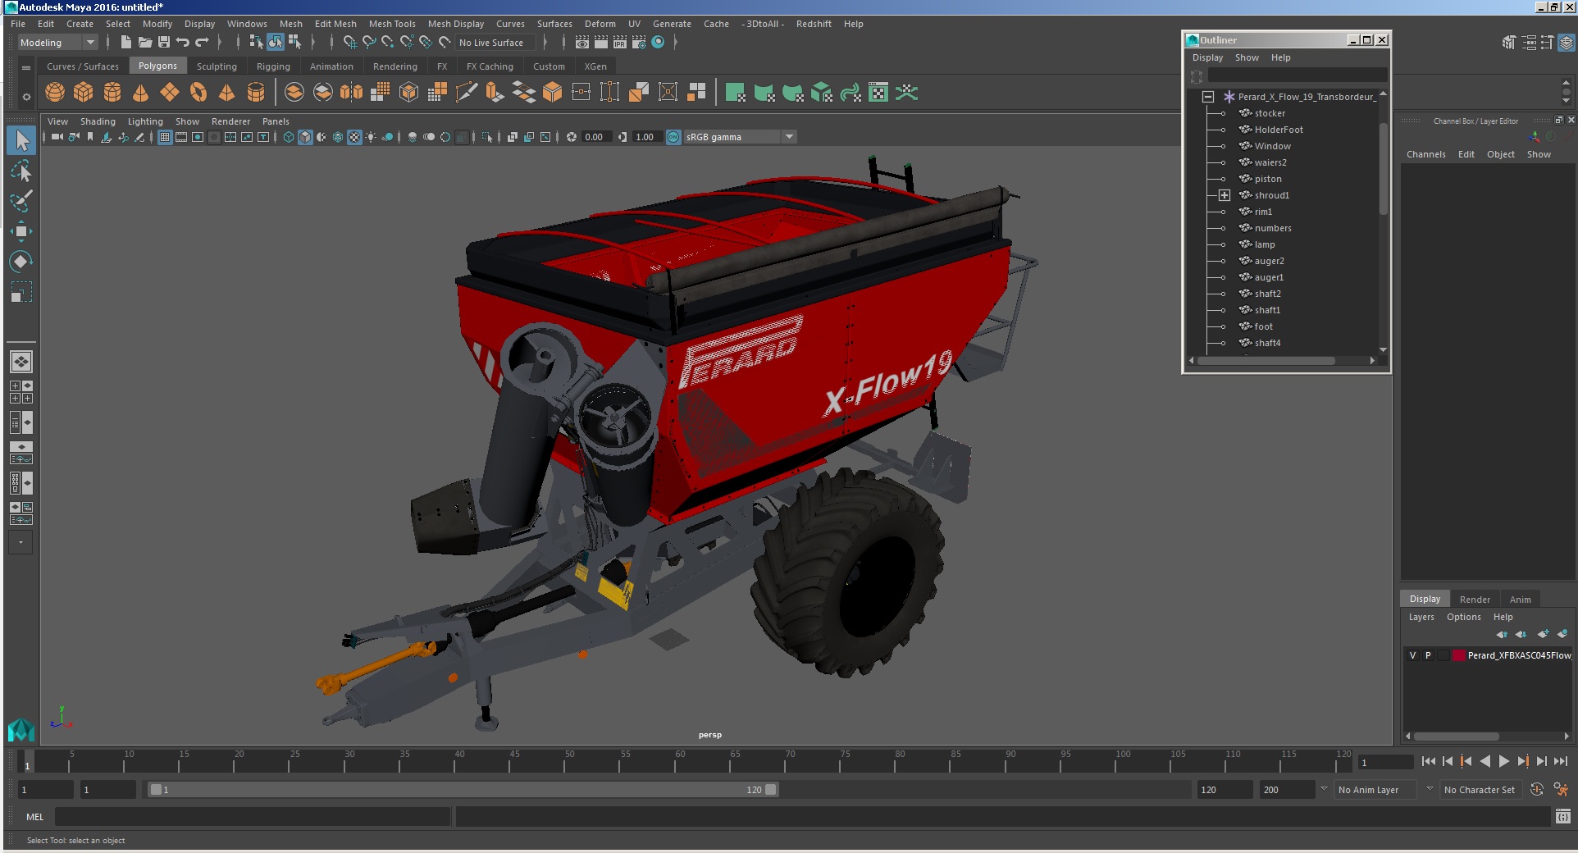Toggle smooth shade all in viewport toolbar
Screen dimensions: 1578x853
click(305, 137)
